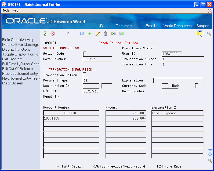
Task: Click F24=More Keys text
Action: (x=169, y=166)
